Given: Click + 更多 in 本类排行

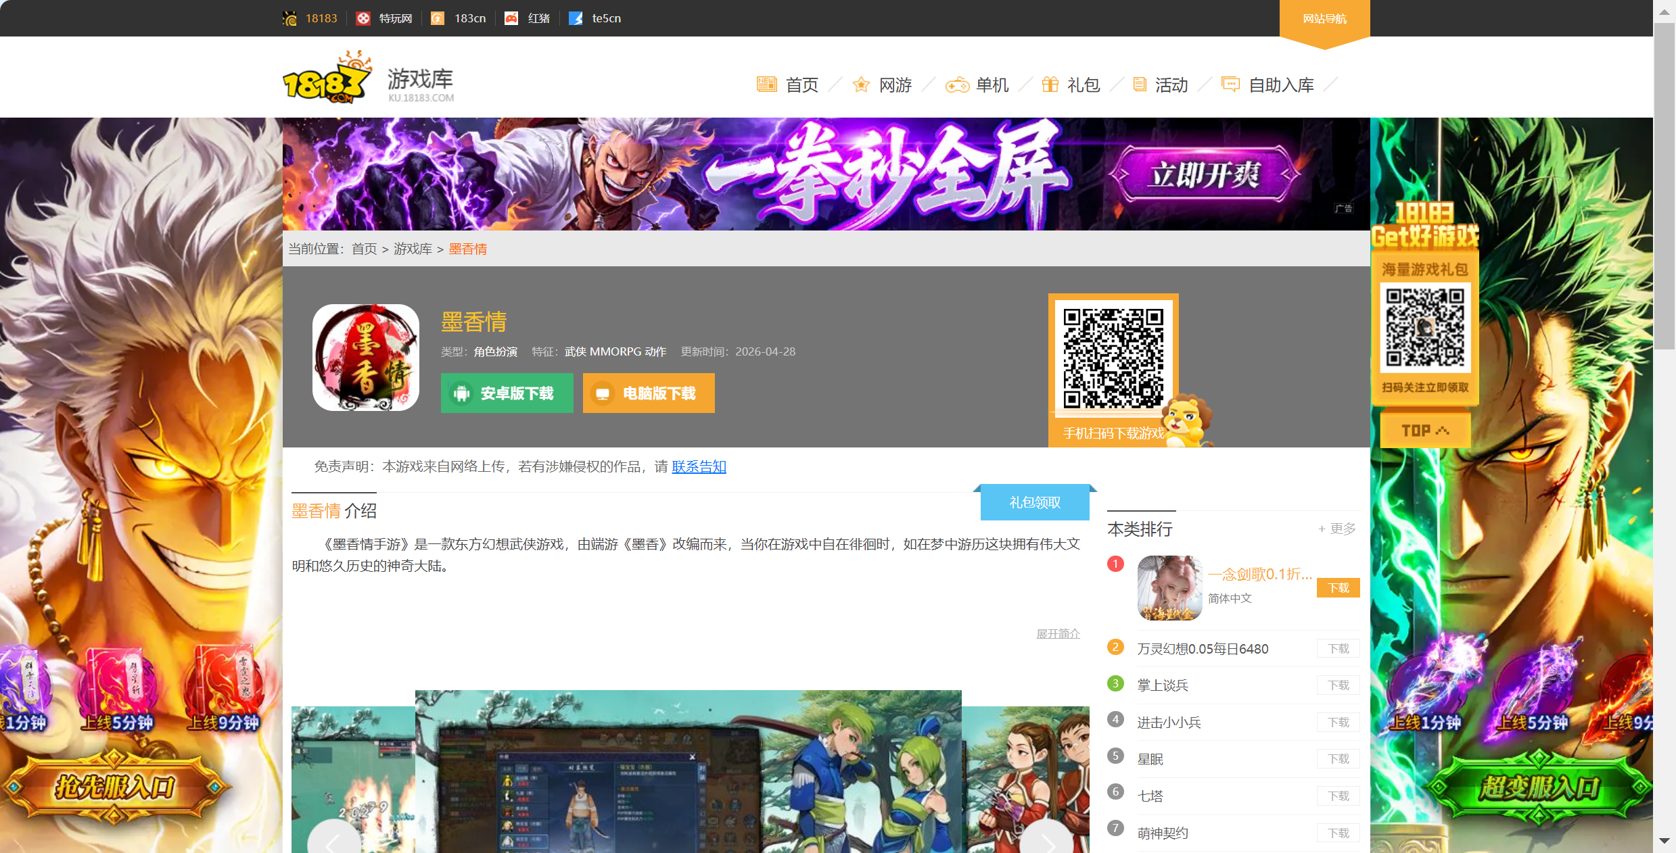Looking at the screenshot, I should (x=1336, y=529).
